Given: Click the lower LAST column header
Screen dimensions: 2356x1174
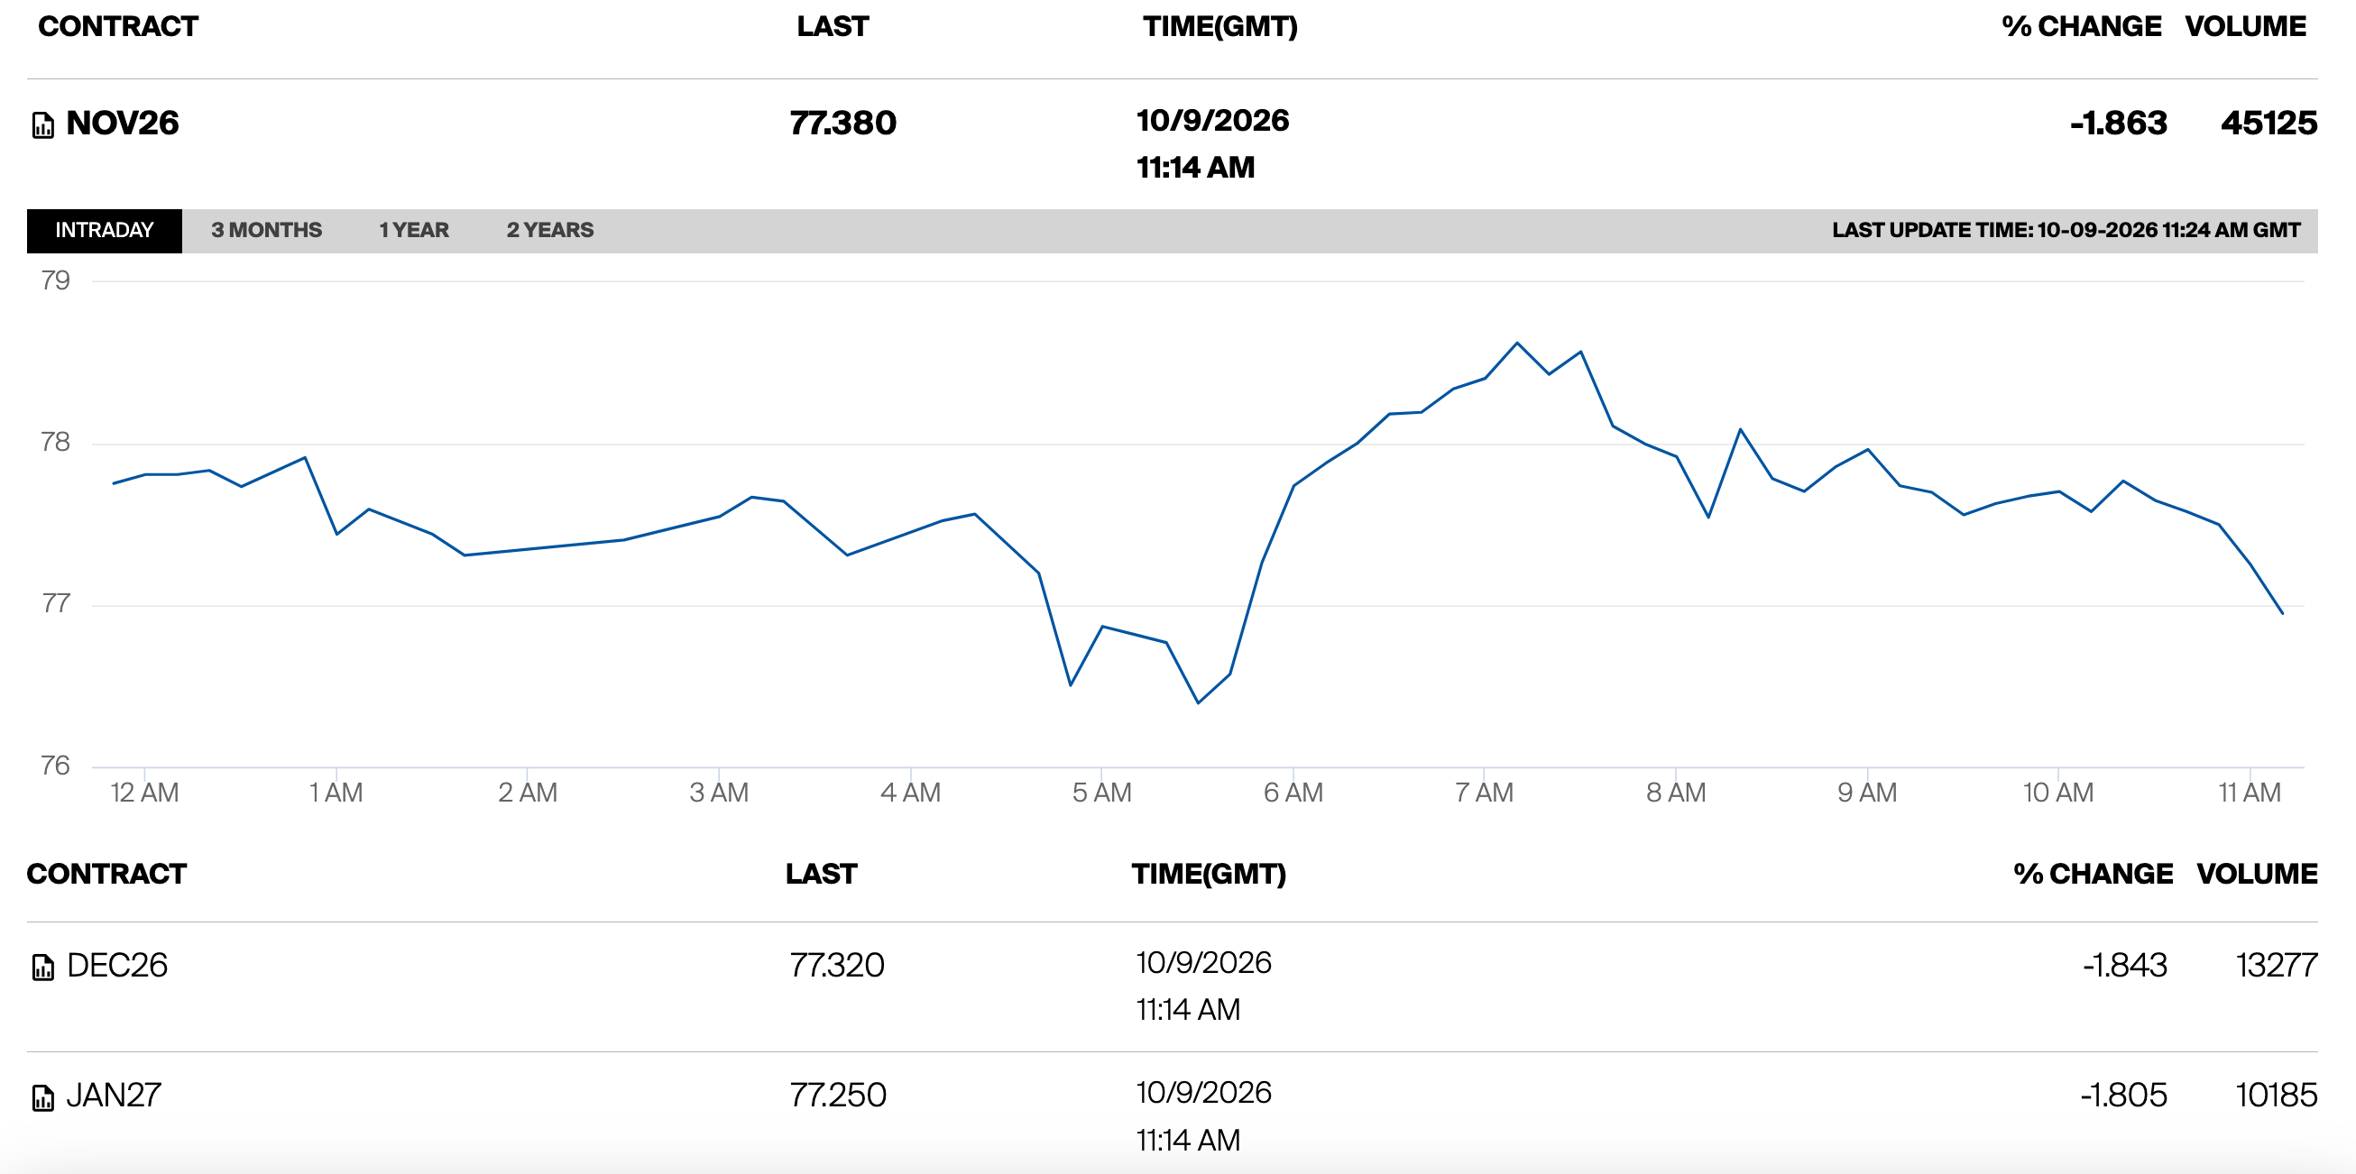Looking at the screenshot, I should click(x=822, y=874).
